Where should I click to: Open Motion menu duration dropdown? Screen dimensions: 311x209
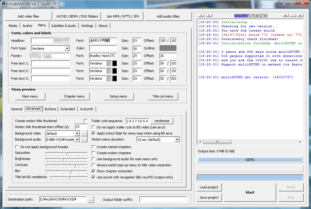177,139
